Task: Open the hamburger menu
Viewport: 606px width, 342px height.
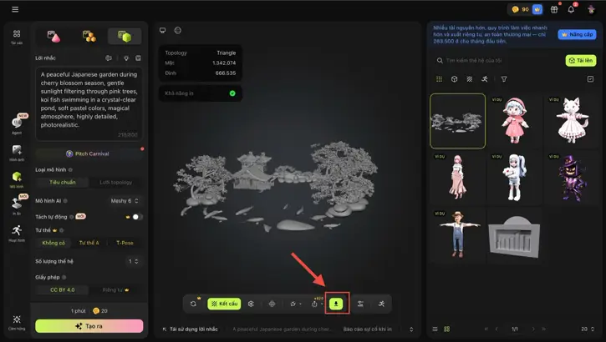Action: (x=15, y=9)
